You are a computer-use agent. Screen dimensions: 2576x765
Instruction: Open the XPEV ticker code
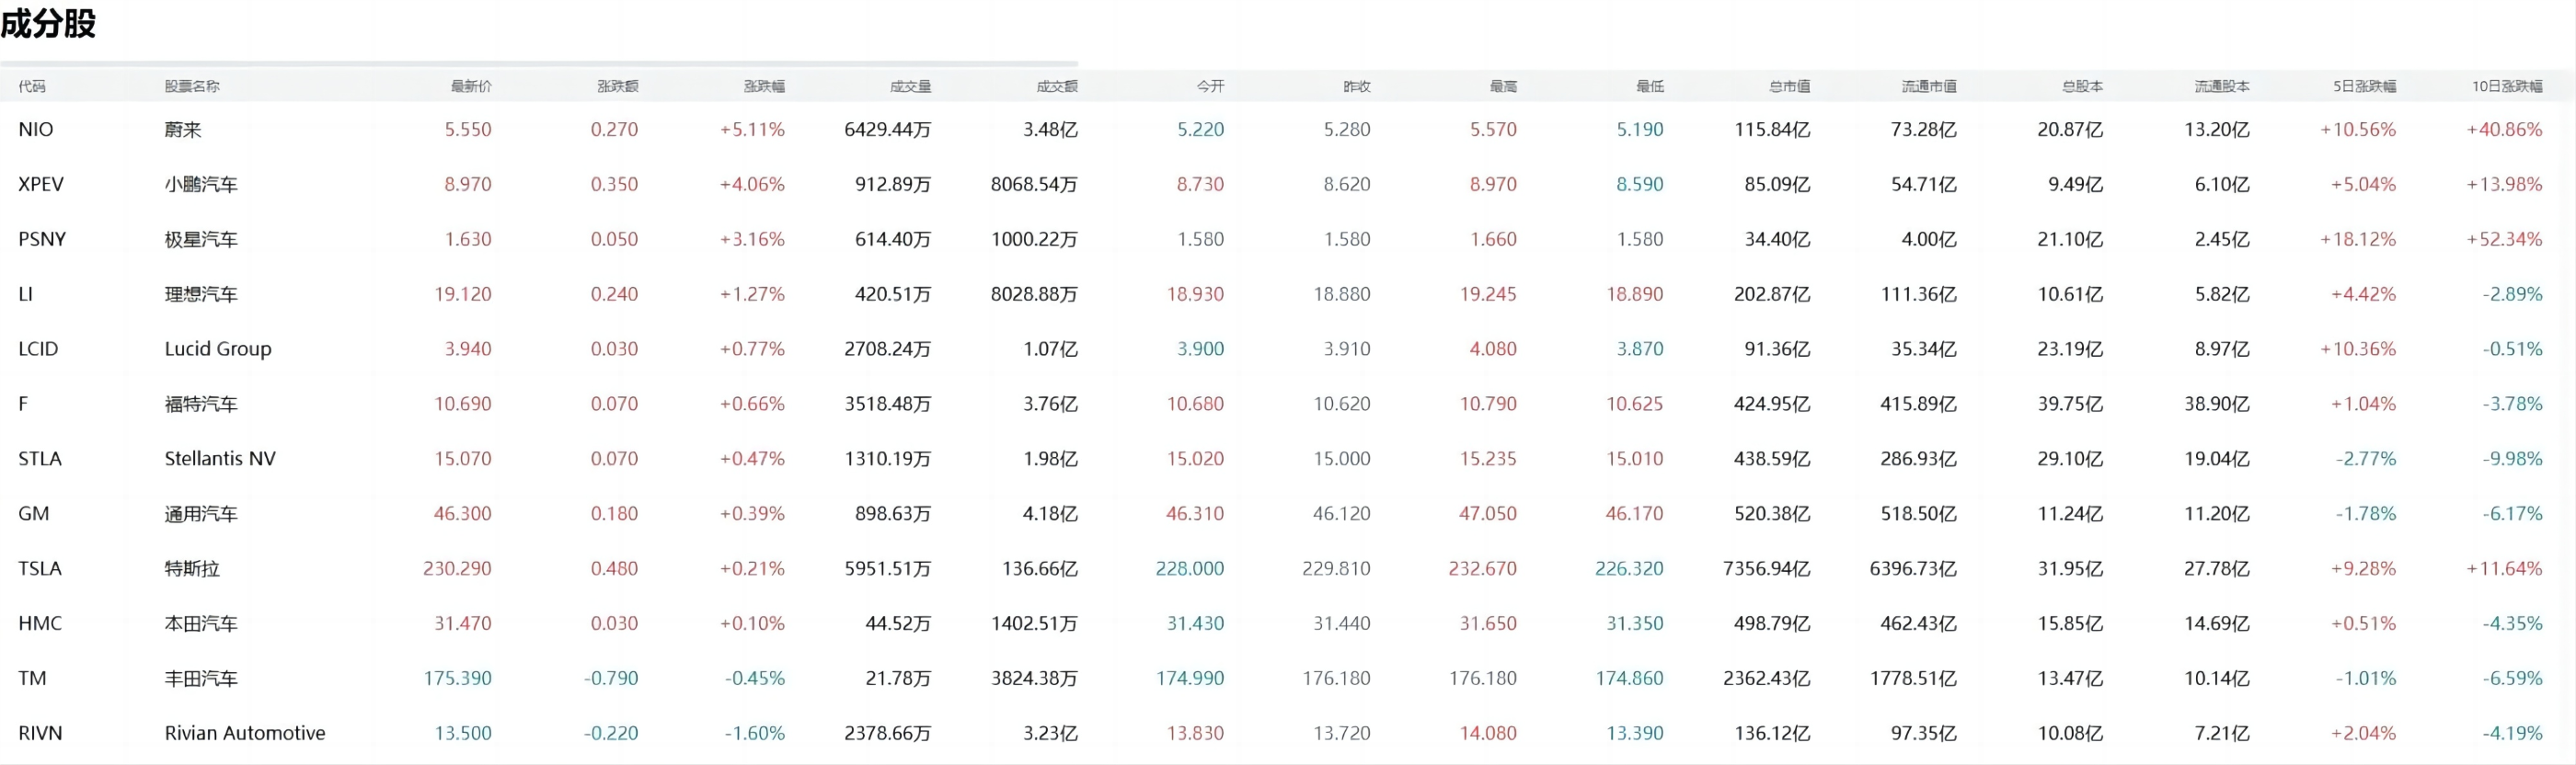click(x=41, y=185)
